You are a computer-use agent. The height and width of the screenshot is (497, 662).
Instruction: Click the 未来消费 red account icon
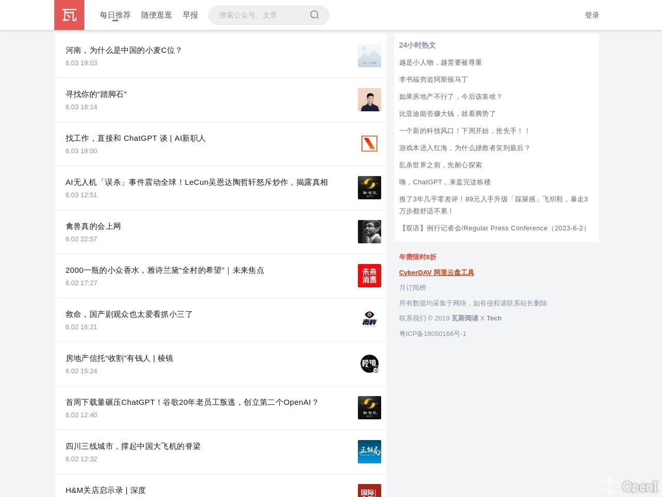click(369, 275)
